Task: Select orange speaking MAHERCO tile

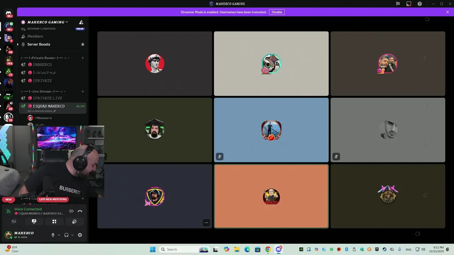Action: tap(271, 196)
